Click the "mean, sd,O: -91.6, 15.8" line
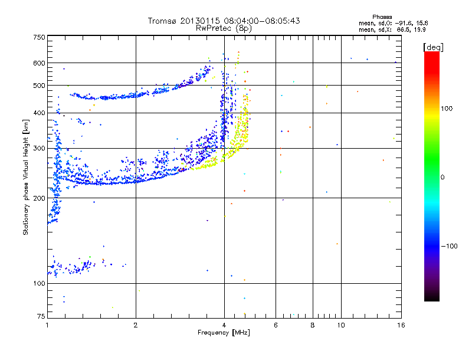The image size is (472, 354). (x=393, y=23)
